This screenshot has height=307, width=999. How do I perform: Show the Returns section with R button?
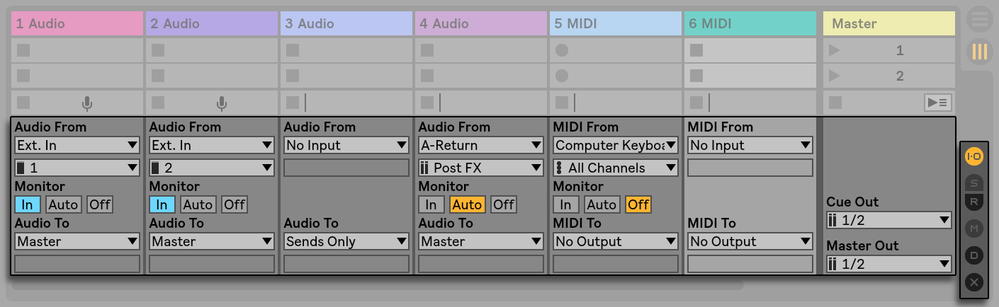point(974,201)
